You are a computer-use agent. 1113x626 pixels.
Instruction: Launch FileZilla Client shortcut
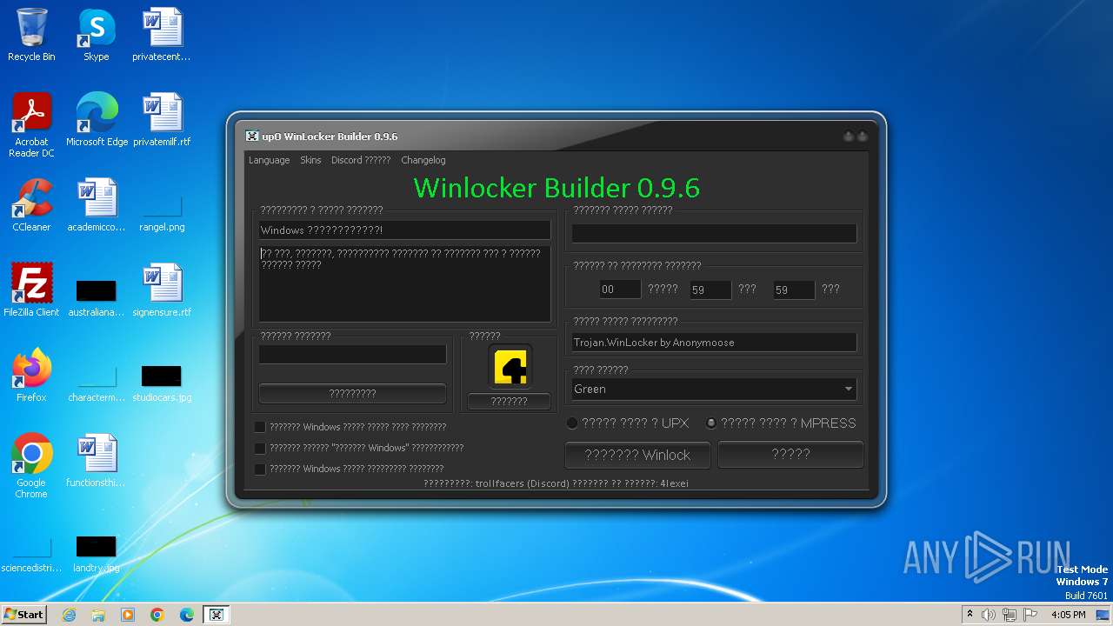[x=31, y=290]
